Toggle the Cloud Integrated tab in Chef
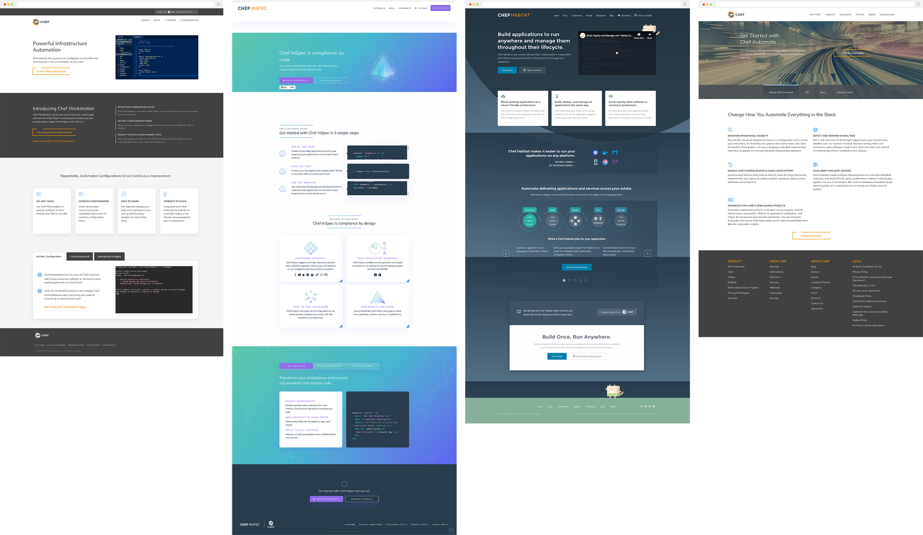The image size is (923, 535). click(80, 256)
